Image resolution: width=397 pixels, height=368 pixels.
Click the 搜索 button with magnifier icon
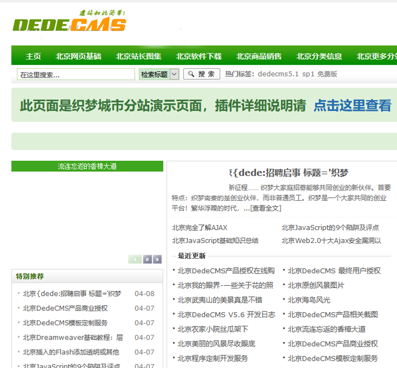click(202, 74)
